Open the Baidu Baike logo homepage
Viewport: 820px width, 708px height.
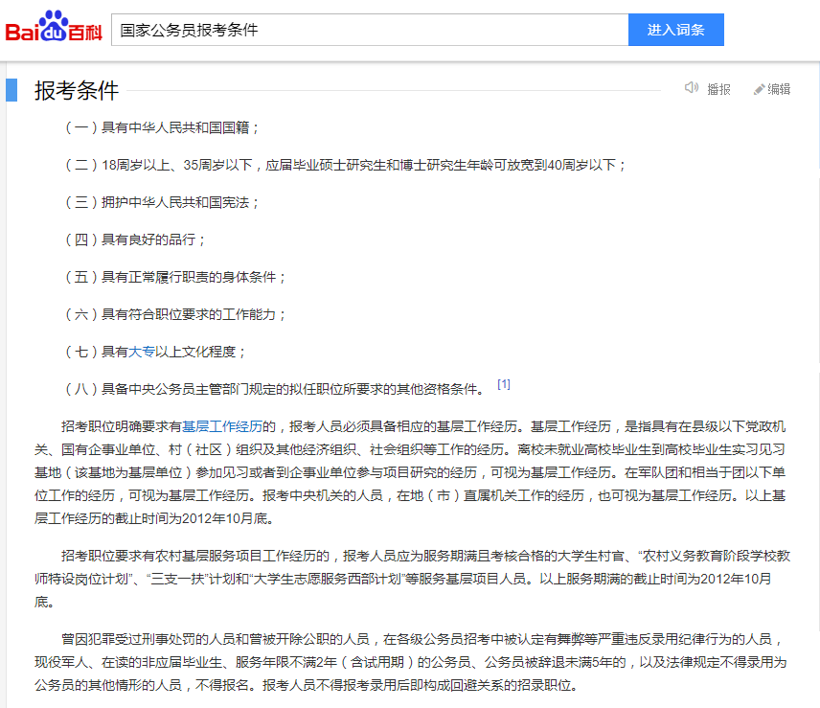[54, 27]
